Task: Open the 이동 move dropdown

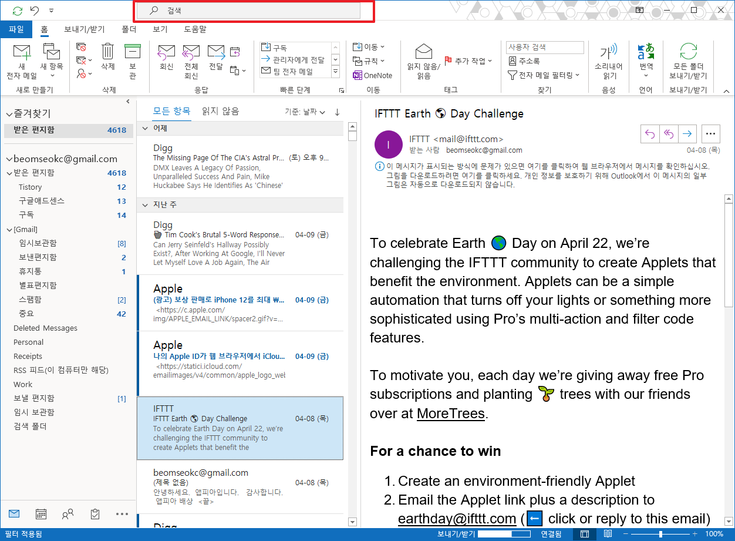Action: tap(369, 47)
